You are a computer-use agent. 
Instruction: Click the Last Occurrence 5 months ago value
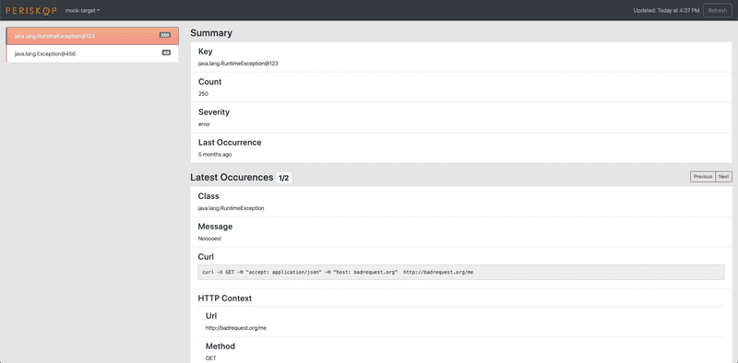coord(215,154)
